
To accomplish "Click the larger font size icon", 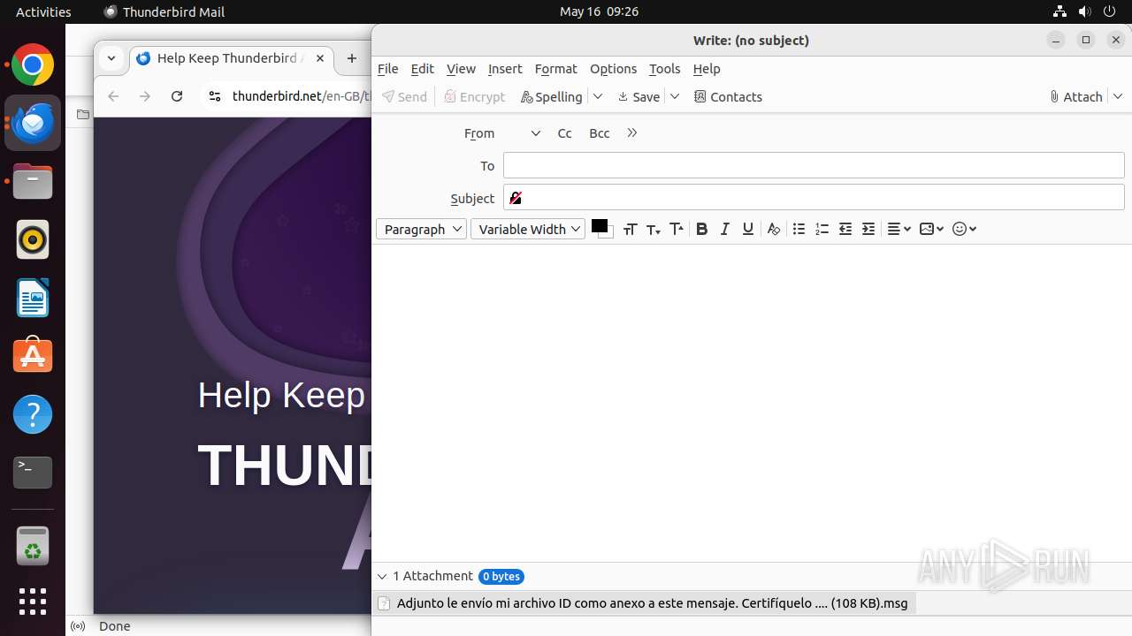I will click(x=630, y=229).
